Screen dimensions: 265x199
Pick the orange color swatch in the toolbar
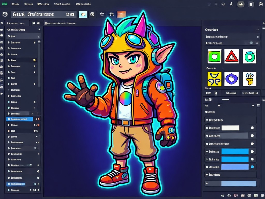click(122, 15)
